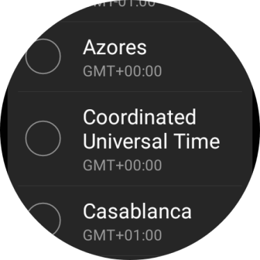Viewport: 260px width, 260px height.
Task: Tap the Azores time zone name
Action: (x=115, y=47)
